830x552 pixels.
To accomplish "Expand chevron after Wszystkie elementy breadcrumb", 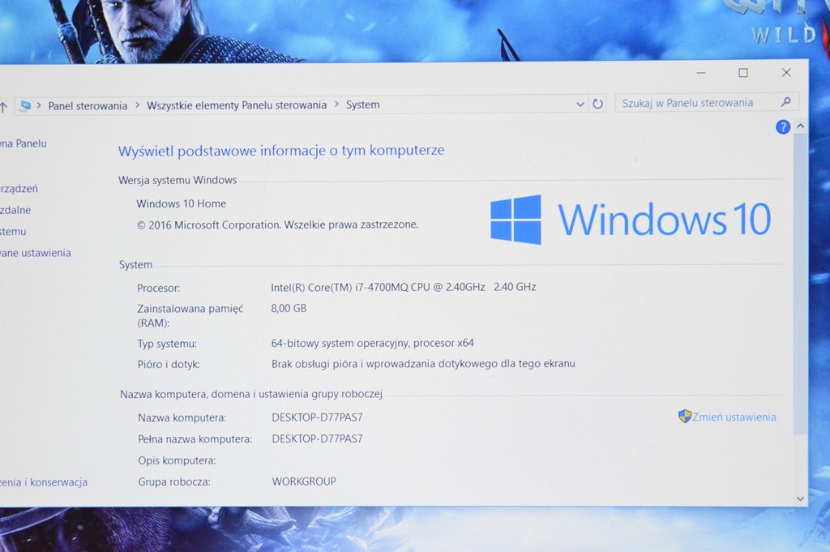I will click(336, 105).
